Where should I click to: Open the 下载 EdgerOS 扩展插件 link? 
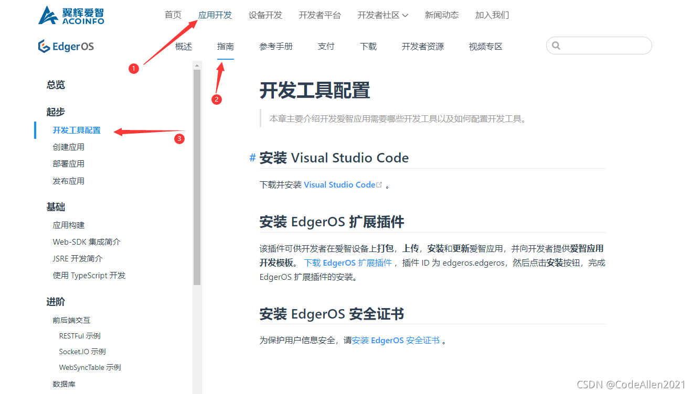pyautogui.click(x=348, y=263)
